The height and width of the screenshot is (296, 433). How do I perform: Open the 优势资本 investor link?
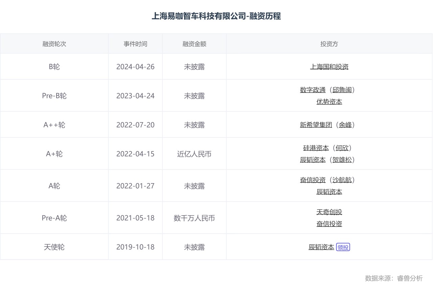(x=329, y=102)
